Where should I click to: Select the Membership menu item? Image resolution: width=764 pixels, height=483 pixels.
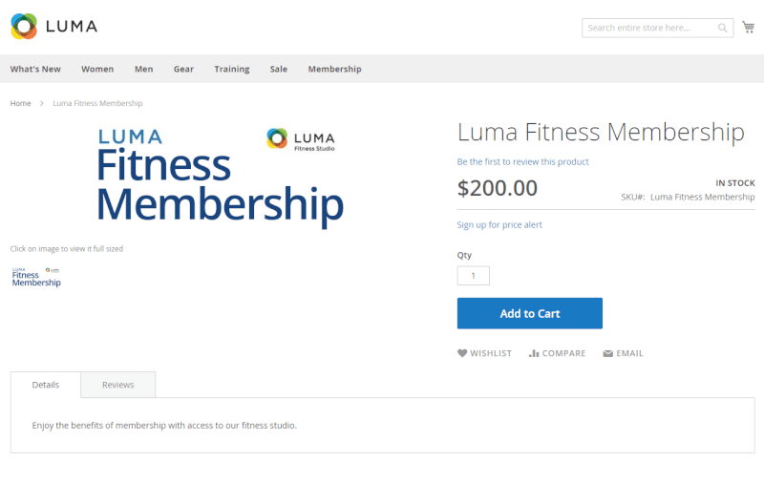pyautogui.click(x=334, y=69)
